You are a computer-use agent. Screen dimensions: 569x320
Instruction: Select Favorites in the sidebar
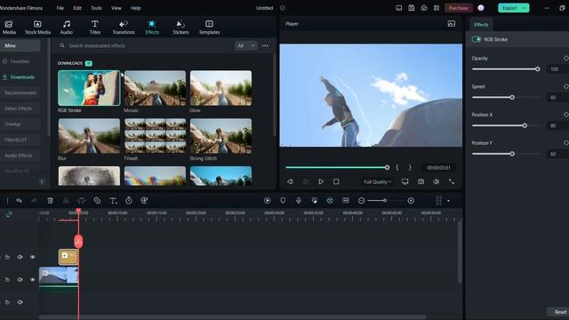(x=20, y=61)
